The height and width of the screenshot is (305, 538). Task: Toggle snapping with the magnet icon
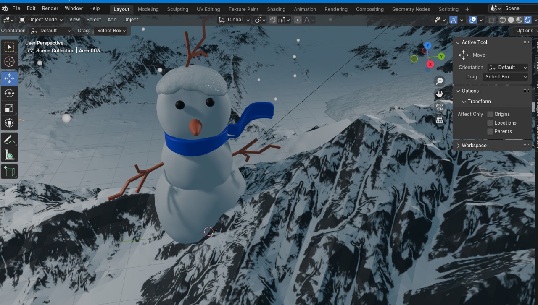pyautogui.click(x=272, y=20)
